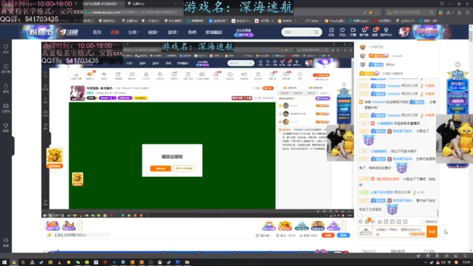Screen dimensions: 473x266
Task: Open the 历史 history icon in Douyu header
Action: [x=331, y=32]
